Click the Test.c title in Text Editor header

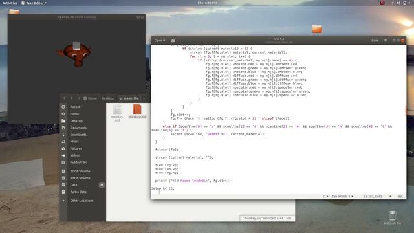(279, 39)
